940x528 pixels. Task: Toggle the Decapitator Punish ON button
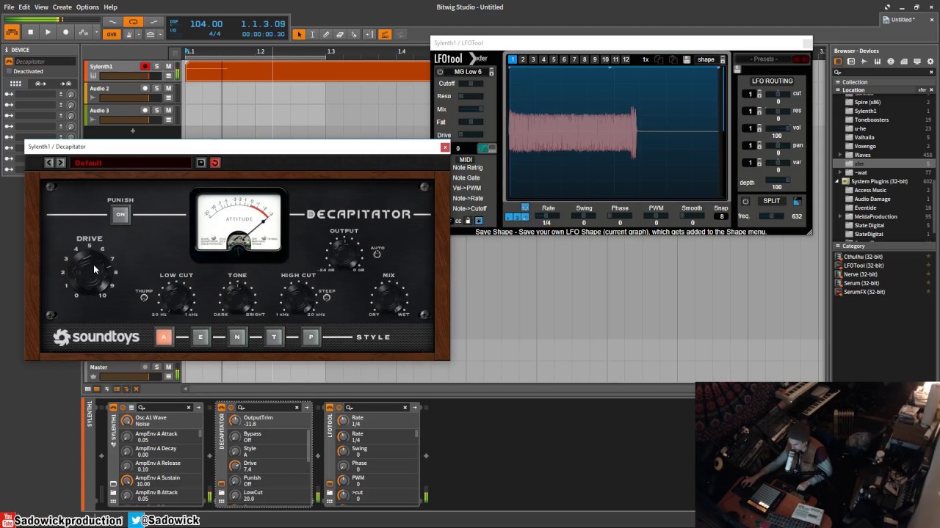click(x=120, y=215)
